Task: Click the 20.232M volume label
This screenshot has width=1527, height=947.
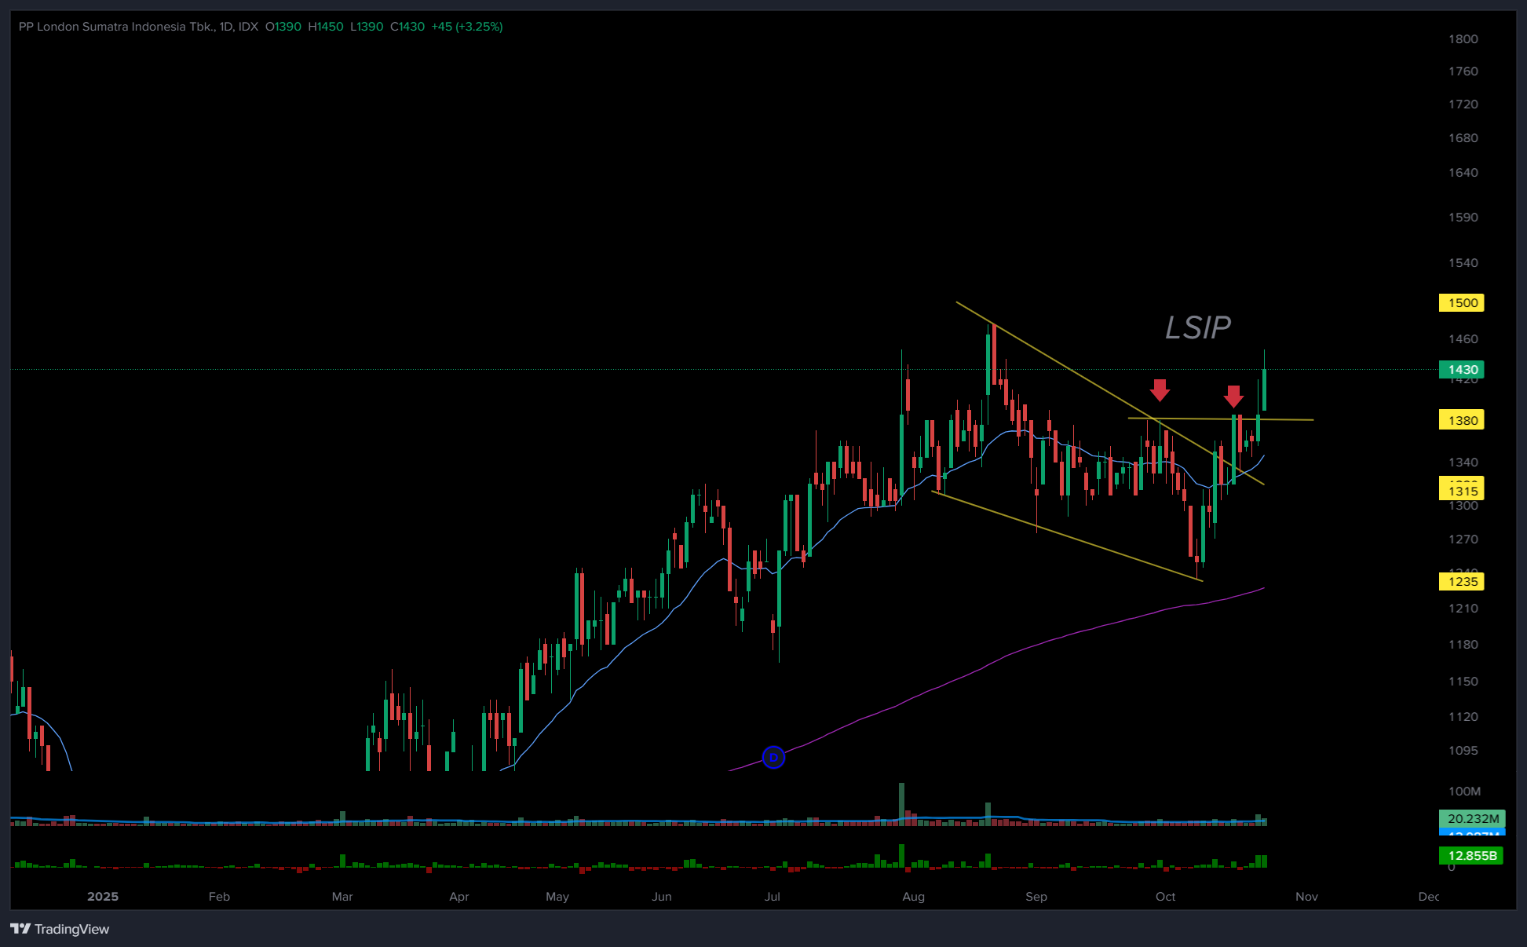Action: [x=1472, y=818]
